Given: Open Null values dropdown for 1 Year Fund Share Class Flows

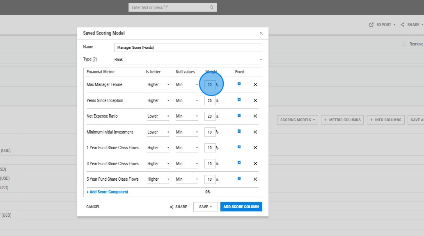Looking at the screenshot, I should [x=187, y=147].
